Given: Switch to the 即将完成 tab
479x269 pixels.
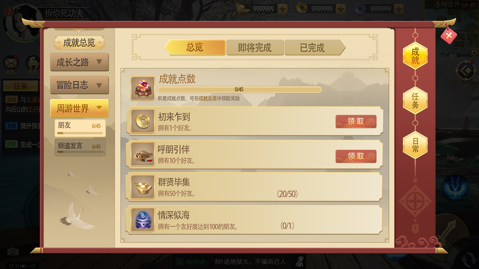Looking at the screenshot, I should [255, 48].
